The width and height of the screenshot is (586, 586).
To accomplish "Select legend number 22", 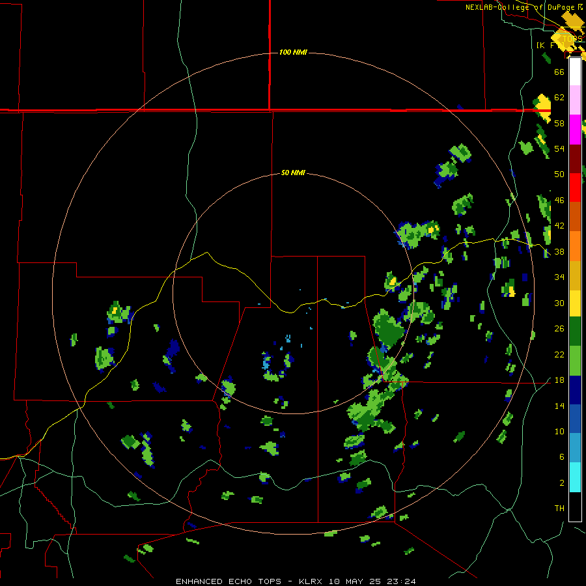I will click(559, 355).
